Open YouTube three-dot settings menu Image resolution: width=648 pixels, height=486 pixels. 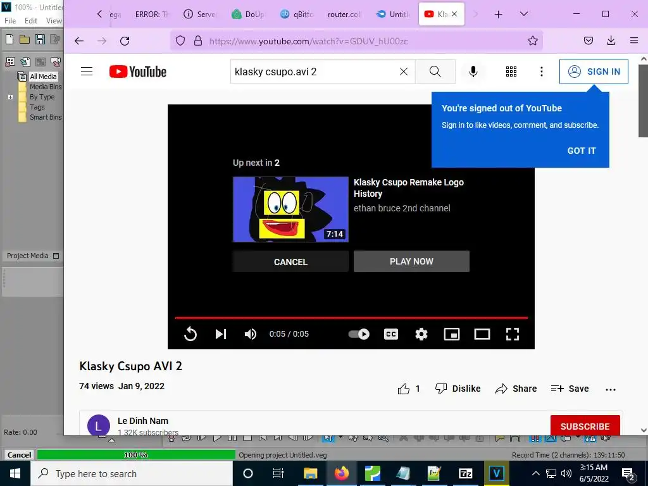(542, 72)
